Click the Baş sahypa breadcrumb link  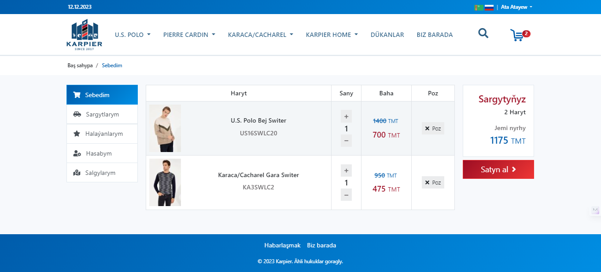pyautogui.click(x=80, y=65)
